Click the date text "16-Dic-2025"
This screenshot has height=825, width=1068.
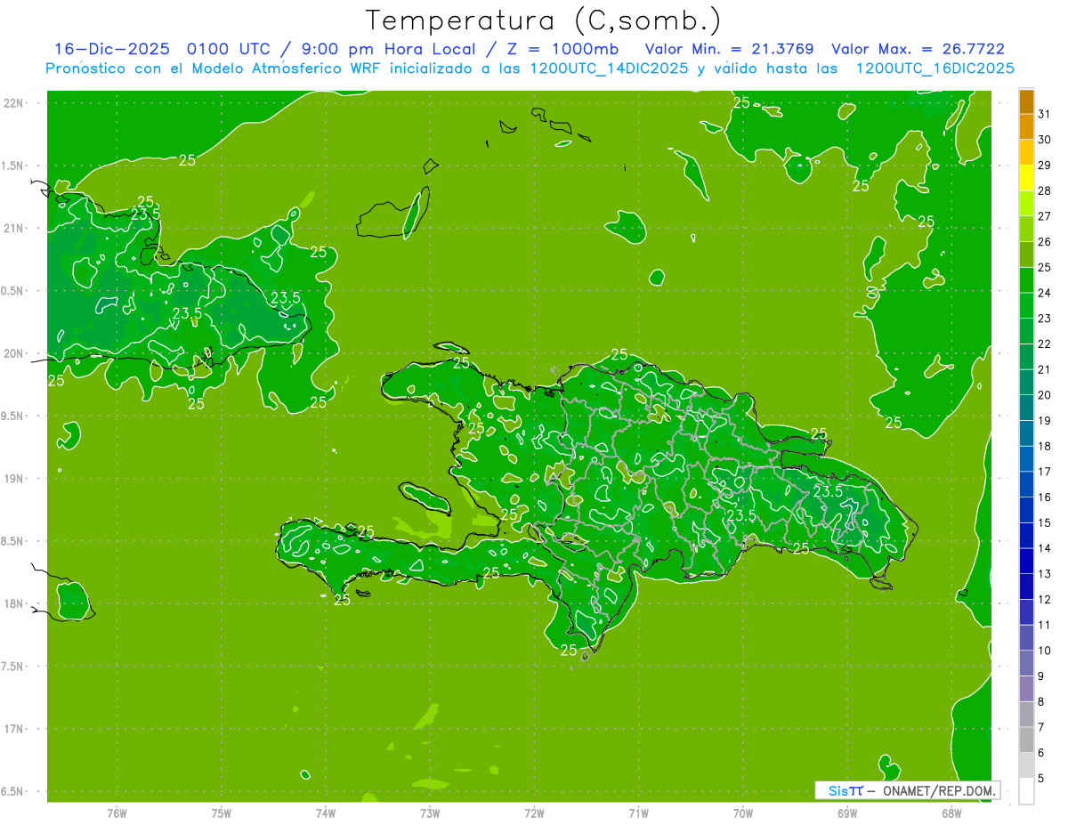(112, 49)
